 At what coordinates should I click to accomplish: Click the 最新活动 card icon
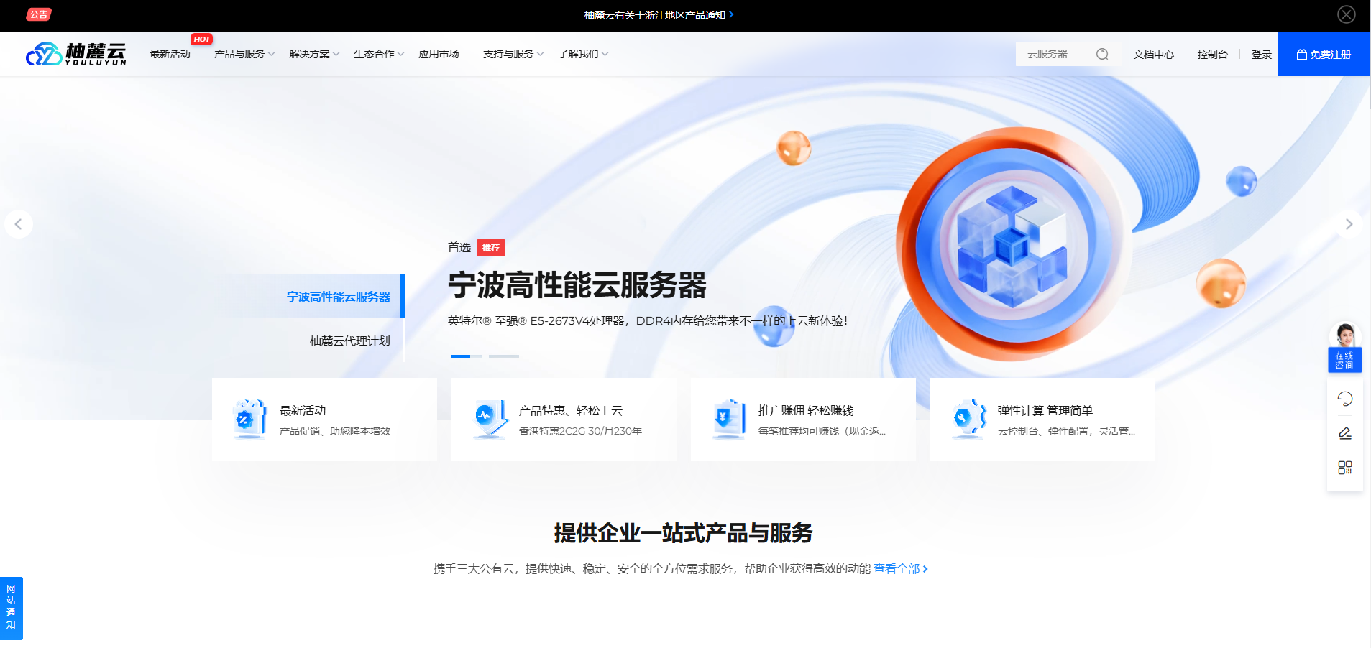tap(250, 418)
